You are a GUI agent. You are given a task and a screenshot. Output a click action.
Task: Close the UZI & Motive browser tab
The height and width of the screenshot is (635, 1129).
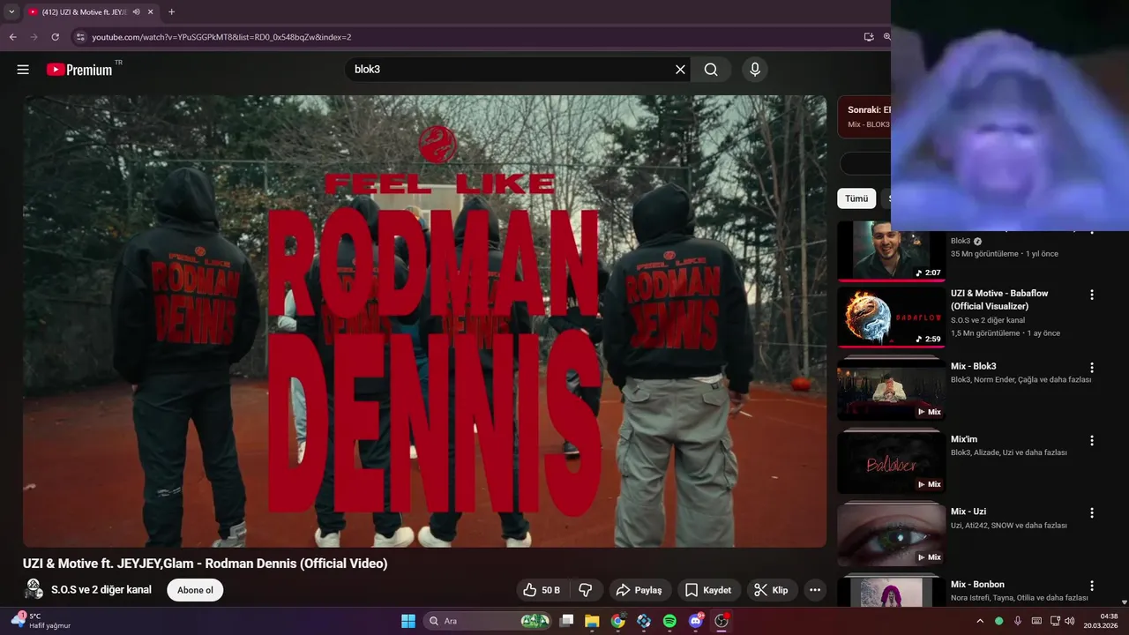click(x=150, y=11)
